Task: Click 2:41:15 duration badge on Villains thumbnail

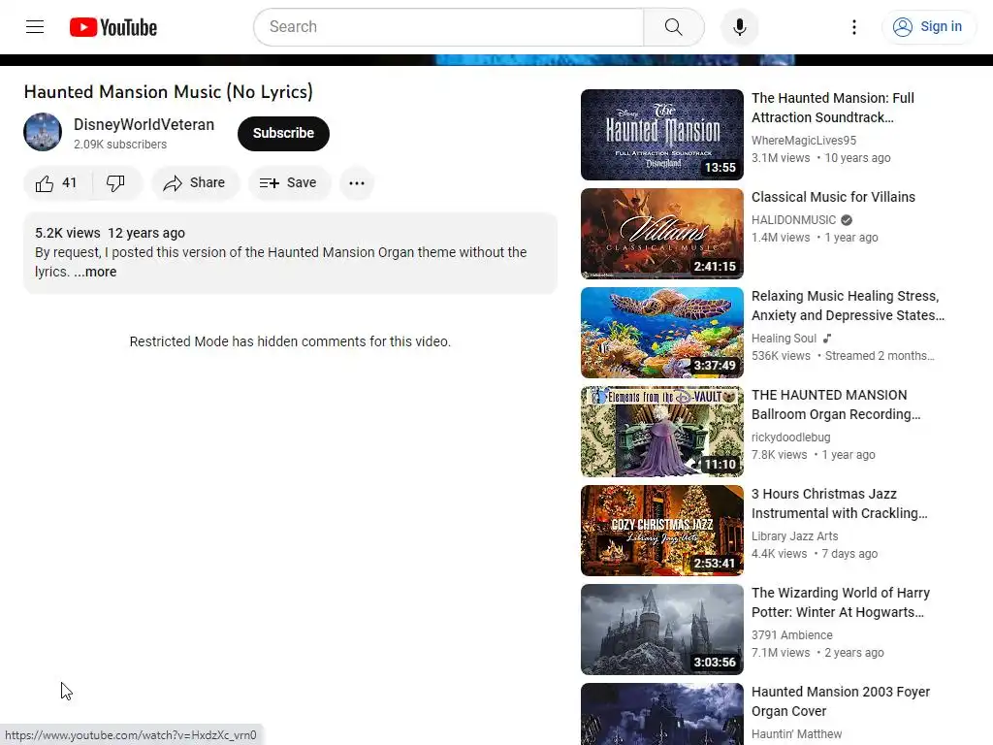Action: (715, 267)
